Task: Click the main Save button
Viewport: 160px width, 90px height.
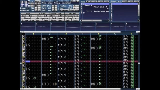Action: click(53, 13)
